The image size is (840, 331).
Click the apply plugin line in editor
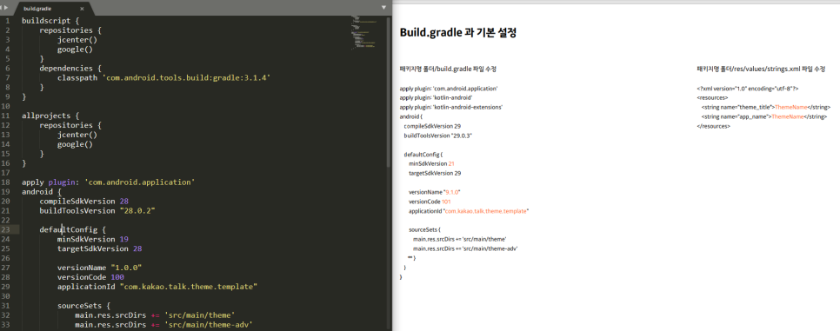[x=108, y=182]
